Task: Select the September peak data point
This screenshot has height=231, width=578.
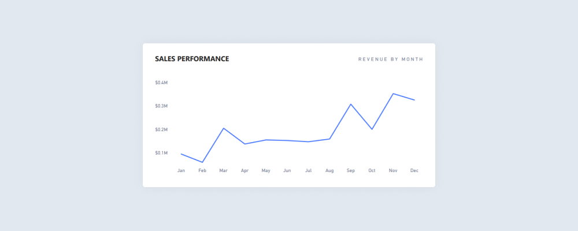Action: 351,105
